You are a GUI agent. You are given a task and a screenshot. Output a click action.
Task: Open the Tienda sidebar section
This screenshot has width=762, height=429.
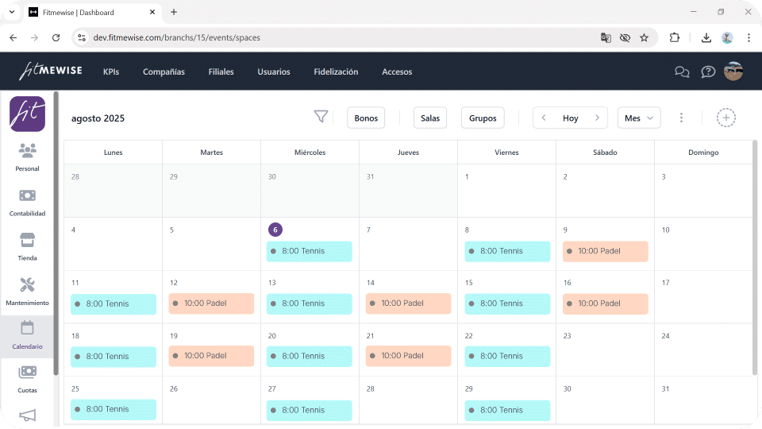tap(27, 247)
